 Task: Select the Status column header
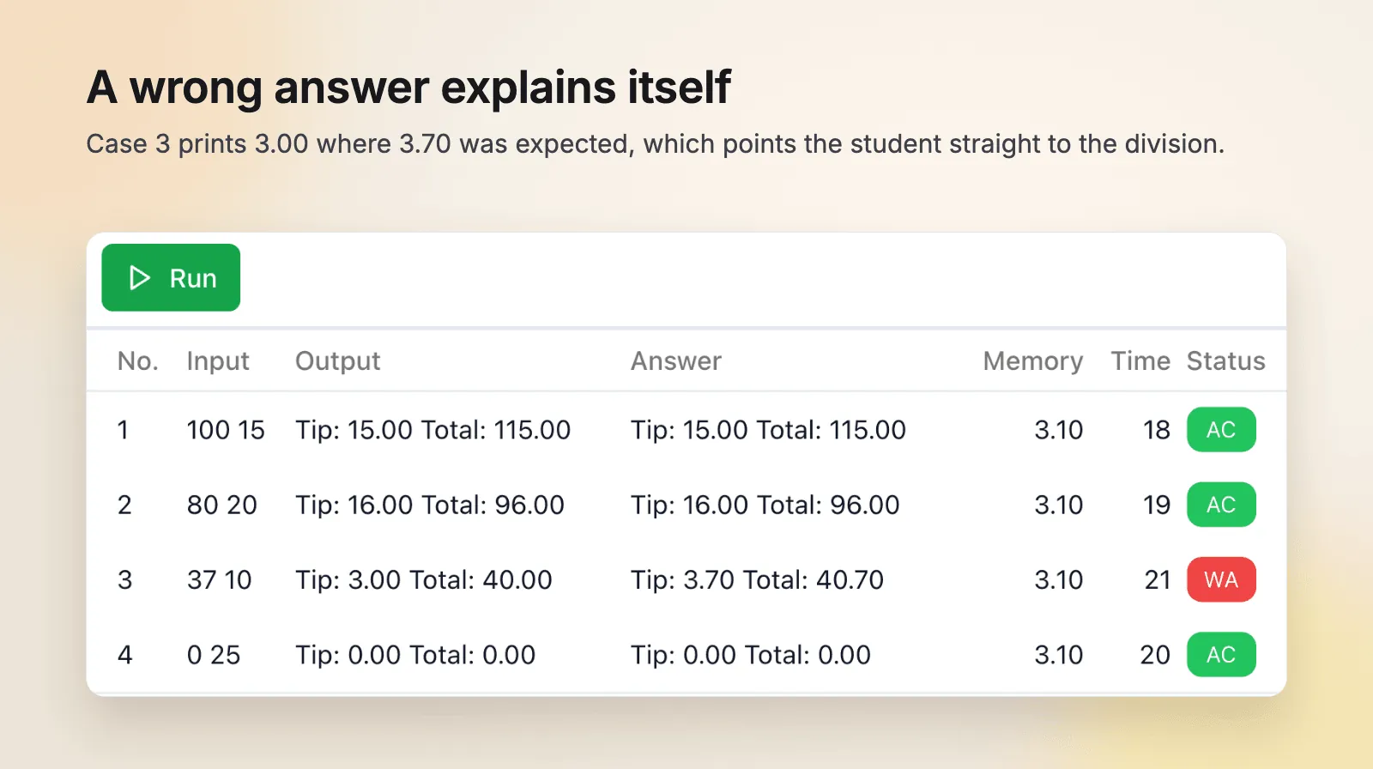(1225, 360)
